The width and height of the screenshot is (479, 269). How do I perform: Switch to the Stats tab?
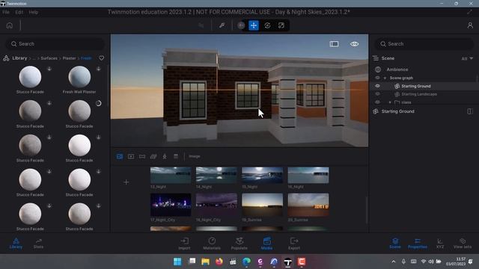pos(38,244)
